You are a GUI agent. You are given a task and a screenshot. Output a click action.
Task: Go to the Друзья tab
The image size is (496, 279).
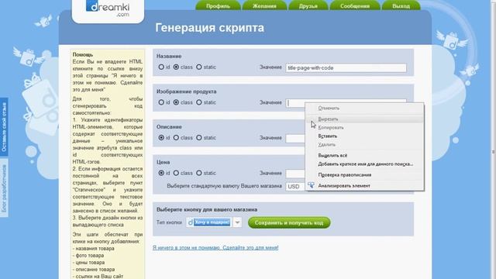point(308,5)
